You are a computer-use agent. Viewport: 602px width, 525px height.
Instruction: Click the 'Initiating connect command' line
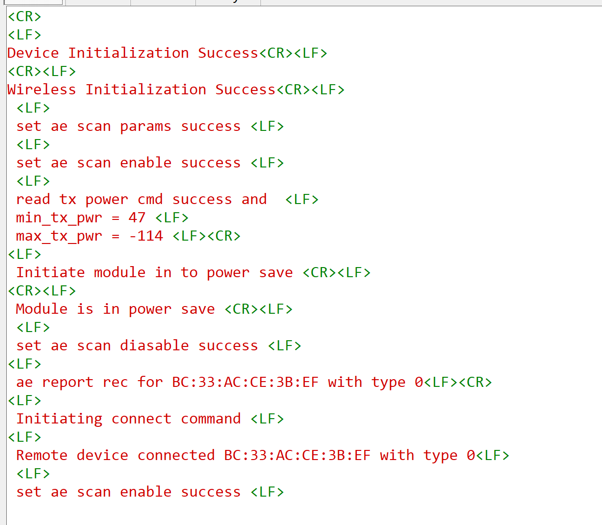(x=128, y=419)
